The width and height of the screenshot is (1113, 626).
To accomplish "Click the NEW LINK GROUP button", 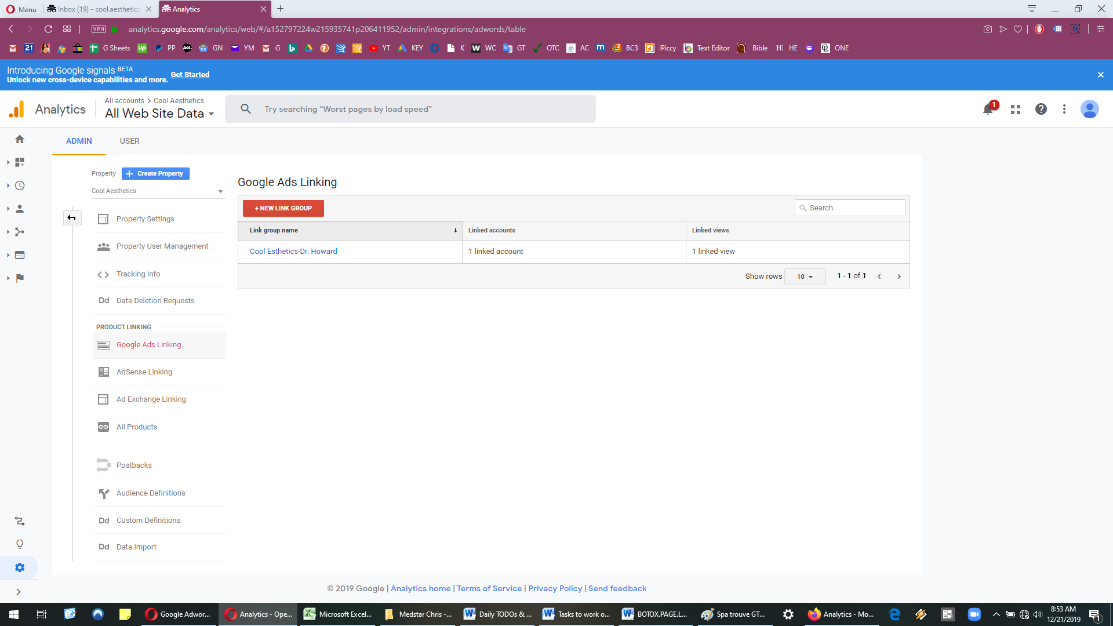I will 283,208.
